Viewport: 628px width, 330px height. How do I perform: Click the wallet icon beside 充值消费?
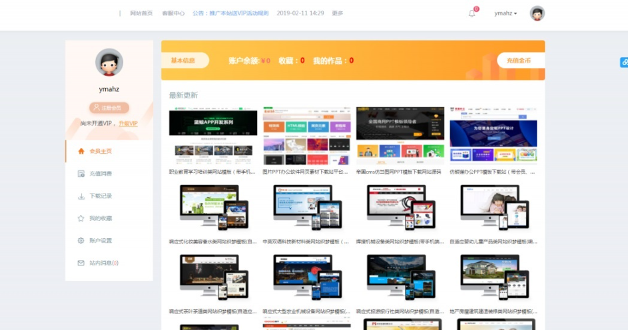tap(81, 174)
